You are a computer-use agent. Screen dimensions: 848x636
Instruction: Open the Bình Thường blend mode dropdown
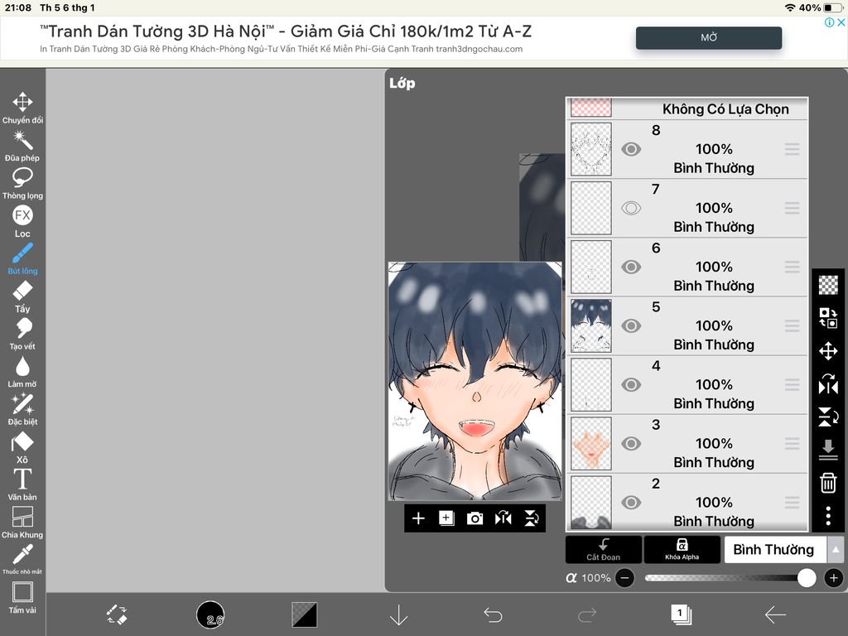click(x=774, y=550)
